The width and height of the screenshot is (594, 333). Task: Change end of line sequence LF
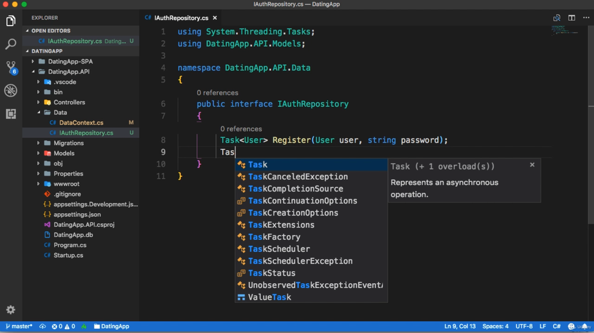542,326
